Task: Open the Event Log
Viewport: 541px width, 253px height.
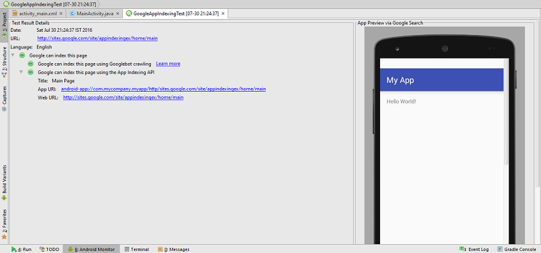Action: click(474, 249)
